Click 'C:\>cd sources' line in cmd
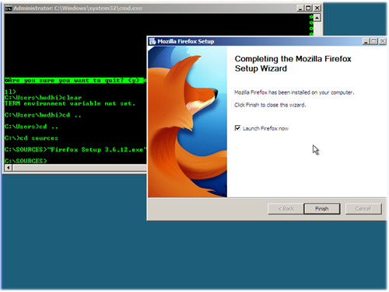The height and width of the screenshot is (292, 389). pyautogui.click(x=31, y=138)
